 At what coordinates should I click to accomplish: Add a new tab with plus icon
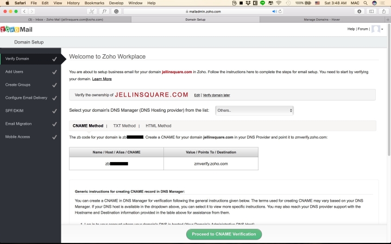[x=388, y=20]
